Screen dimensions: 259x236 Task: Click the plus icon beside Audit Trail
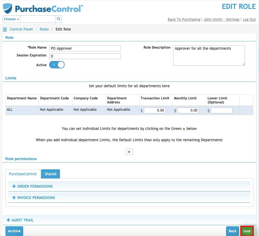[x=8, y=220]
